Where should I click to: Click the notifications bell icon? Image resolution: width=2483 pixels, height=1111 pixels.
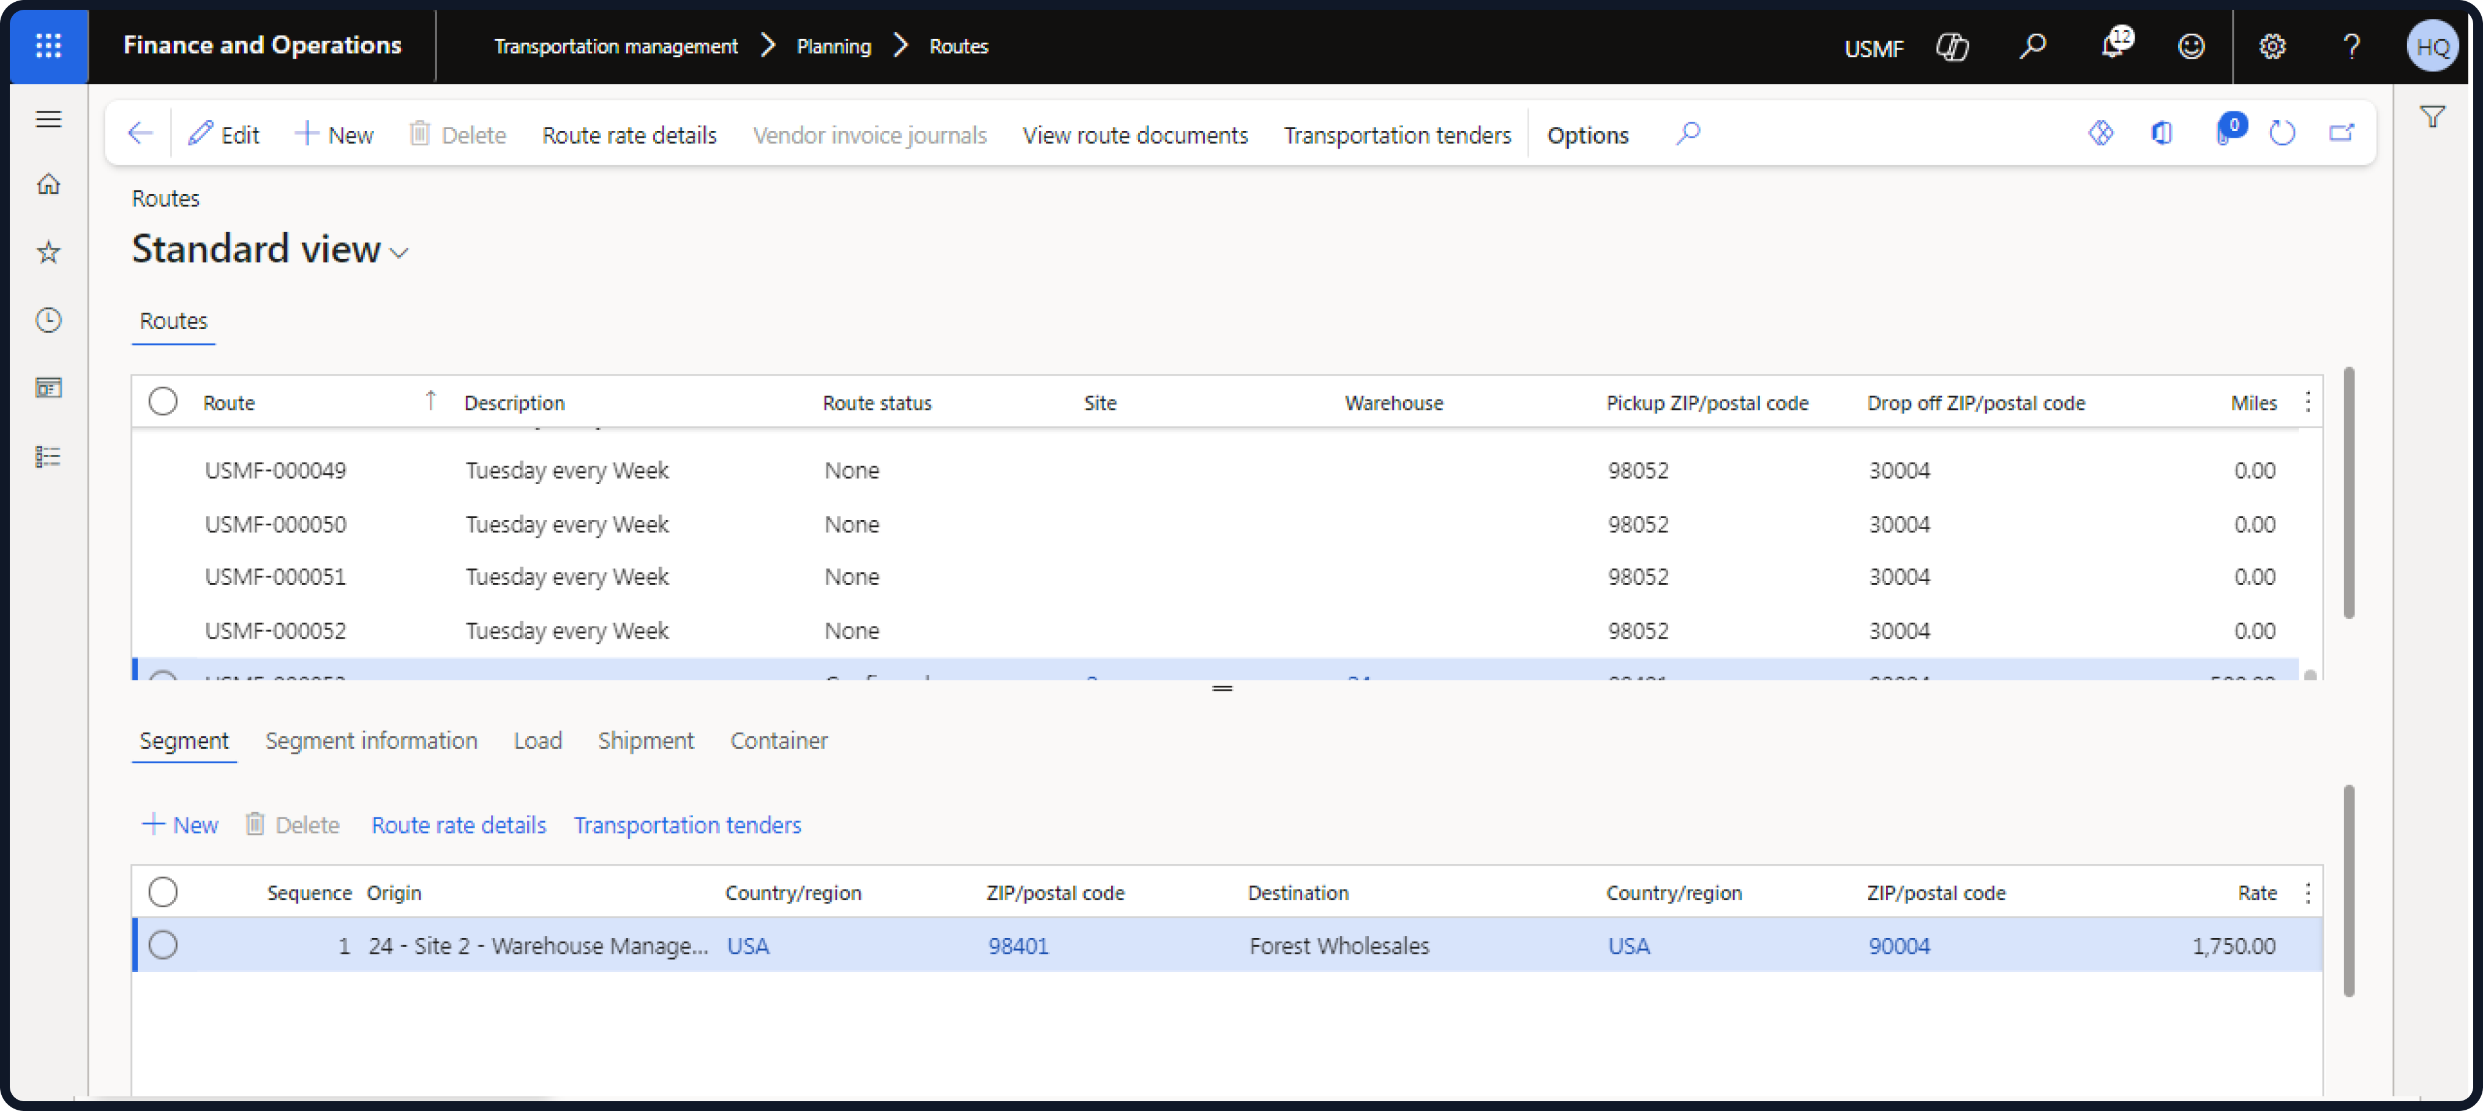2113,45
